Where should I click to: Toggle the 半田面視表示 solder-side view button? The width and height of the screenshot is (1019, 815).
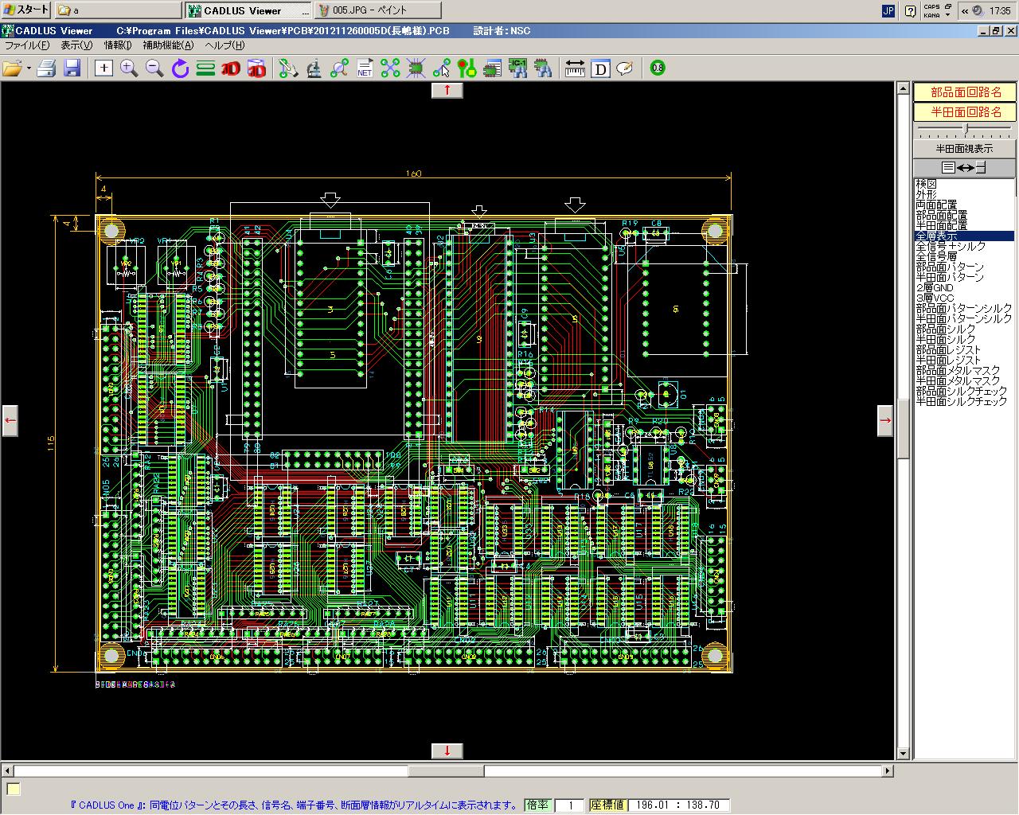point(964,148)
